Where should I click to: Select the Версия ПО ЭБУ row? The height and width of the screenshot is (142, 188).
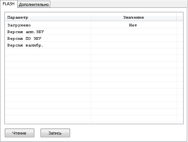click(94, 39)
